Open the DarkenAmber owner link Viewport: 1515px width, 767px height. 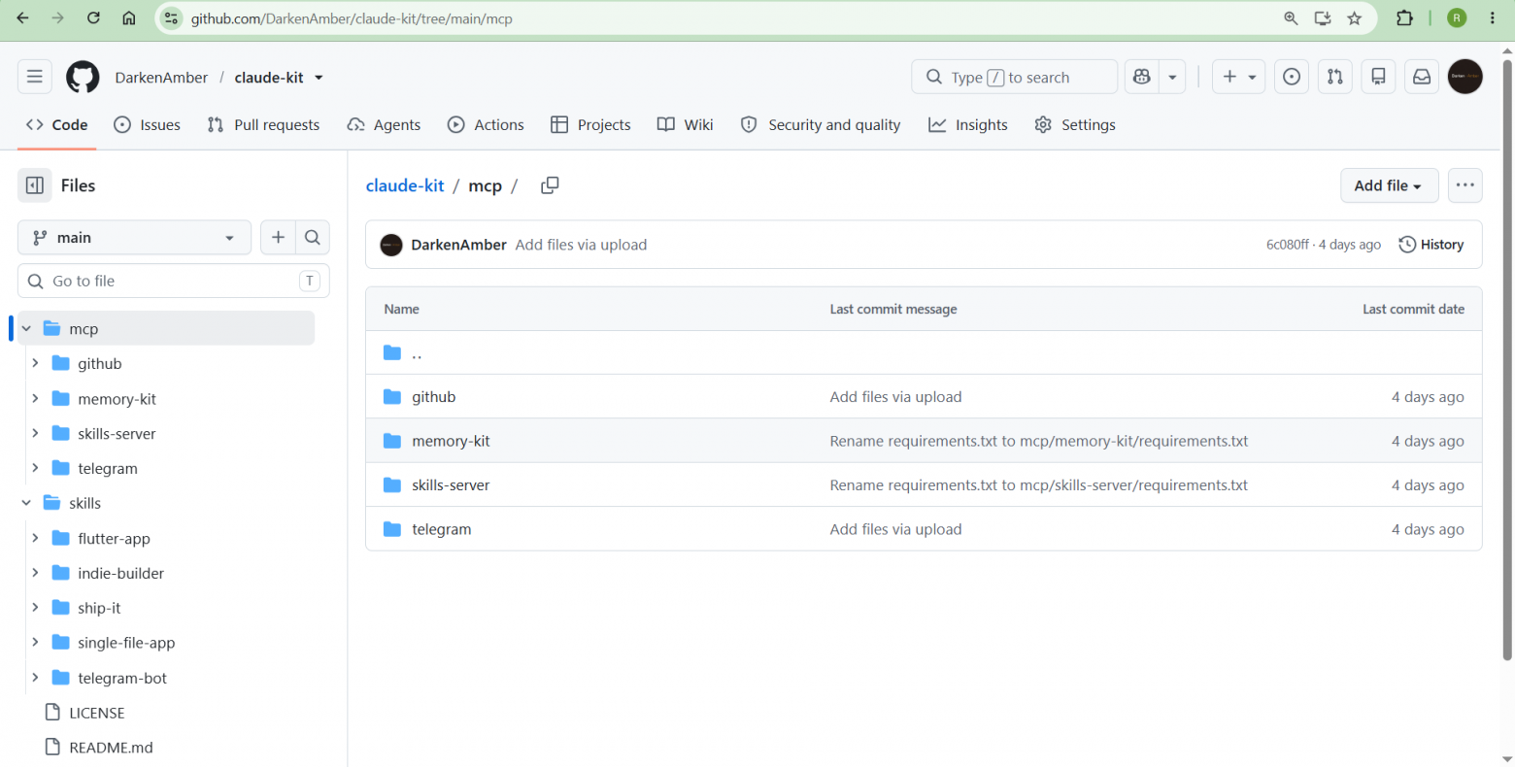click(x=161, y=78)
